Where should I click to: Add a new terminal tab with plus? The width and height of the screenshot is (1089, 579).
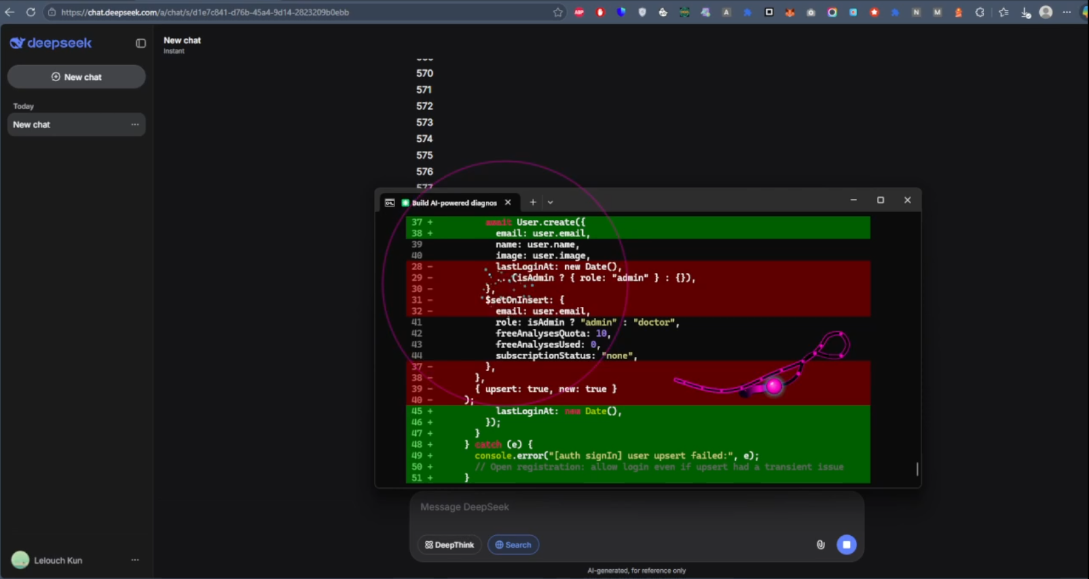tap(533, 202)
